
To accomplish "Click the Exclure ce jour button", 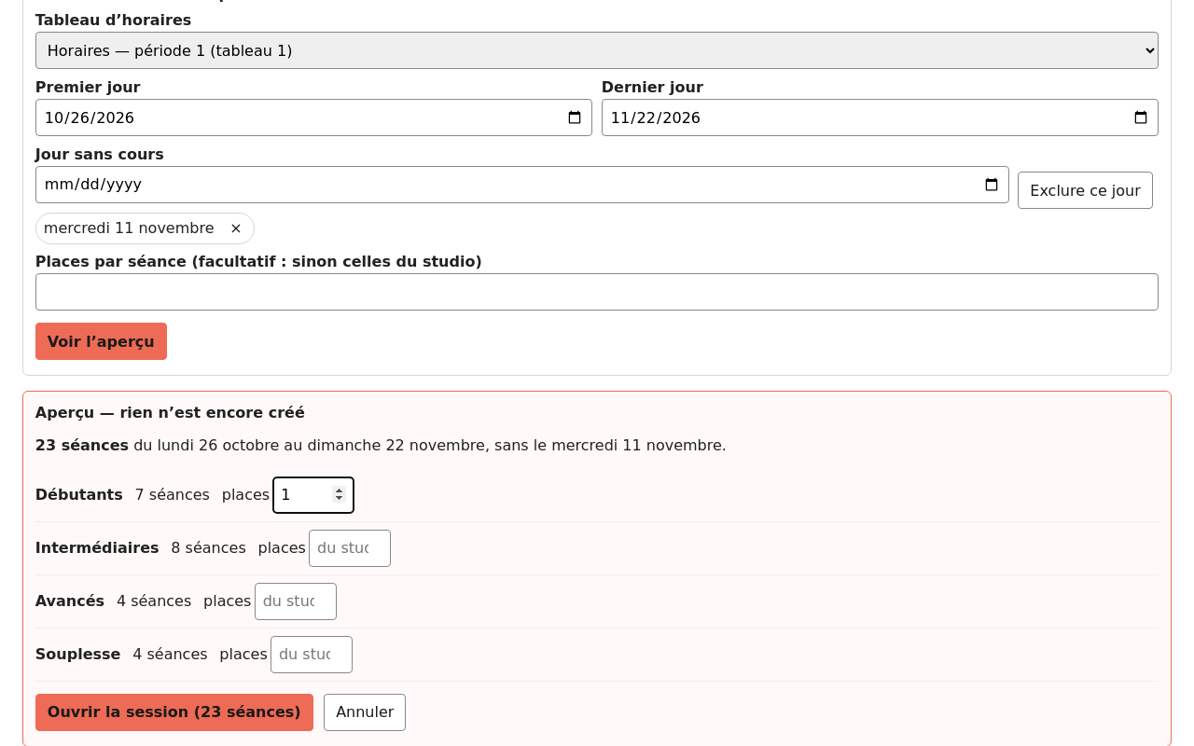I will (1085, 190).
